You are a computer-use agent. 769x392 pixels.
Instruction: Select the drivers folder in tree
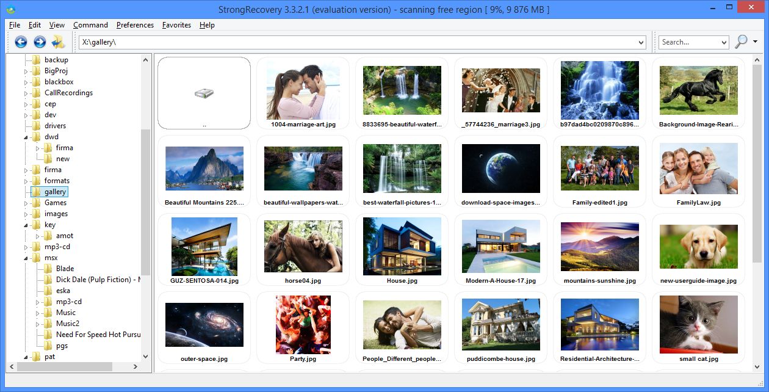(x=55, y=126)
